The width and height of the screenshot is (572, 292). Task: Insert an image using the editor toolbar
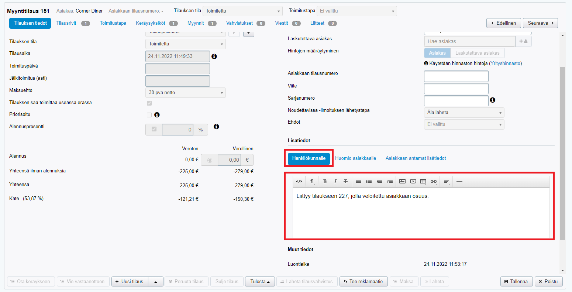[402, 181]
